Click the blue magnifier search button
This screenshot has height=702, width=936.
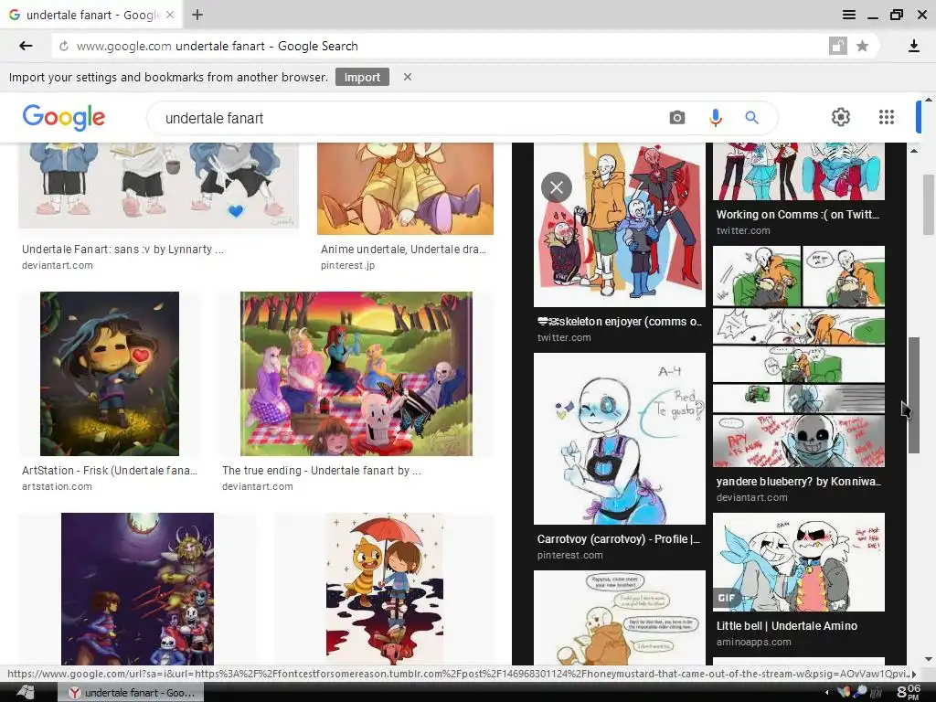[751, 118]
